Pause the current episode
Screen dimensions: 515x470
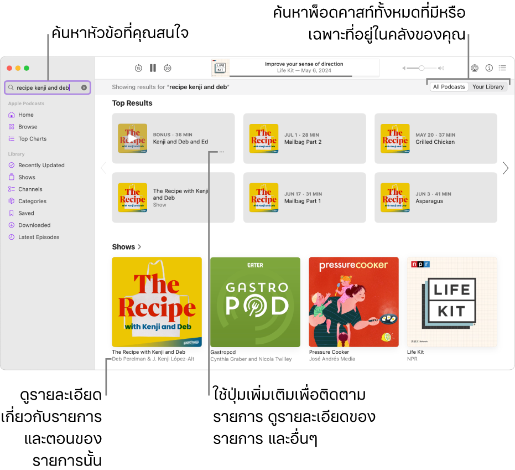coord(153,68)
